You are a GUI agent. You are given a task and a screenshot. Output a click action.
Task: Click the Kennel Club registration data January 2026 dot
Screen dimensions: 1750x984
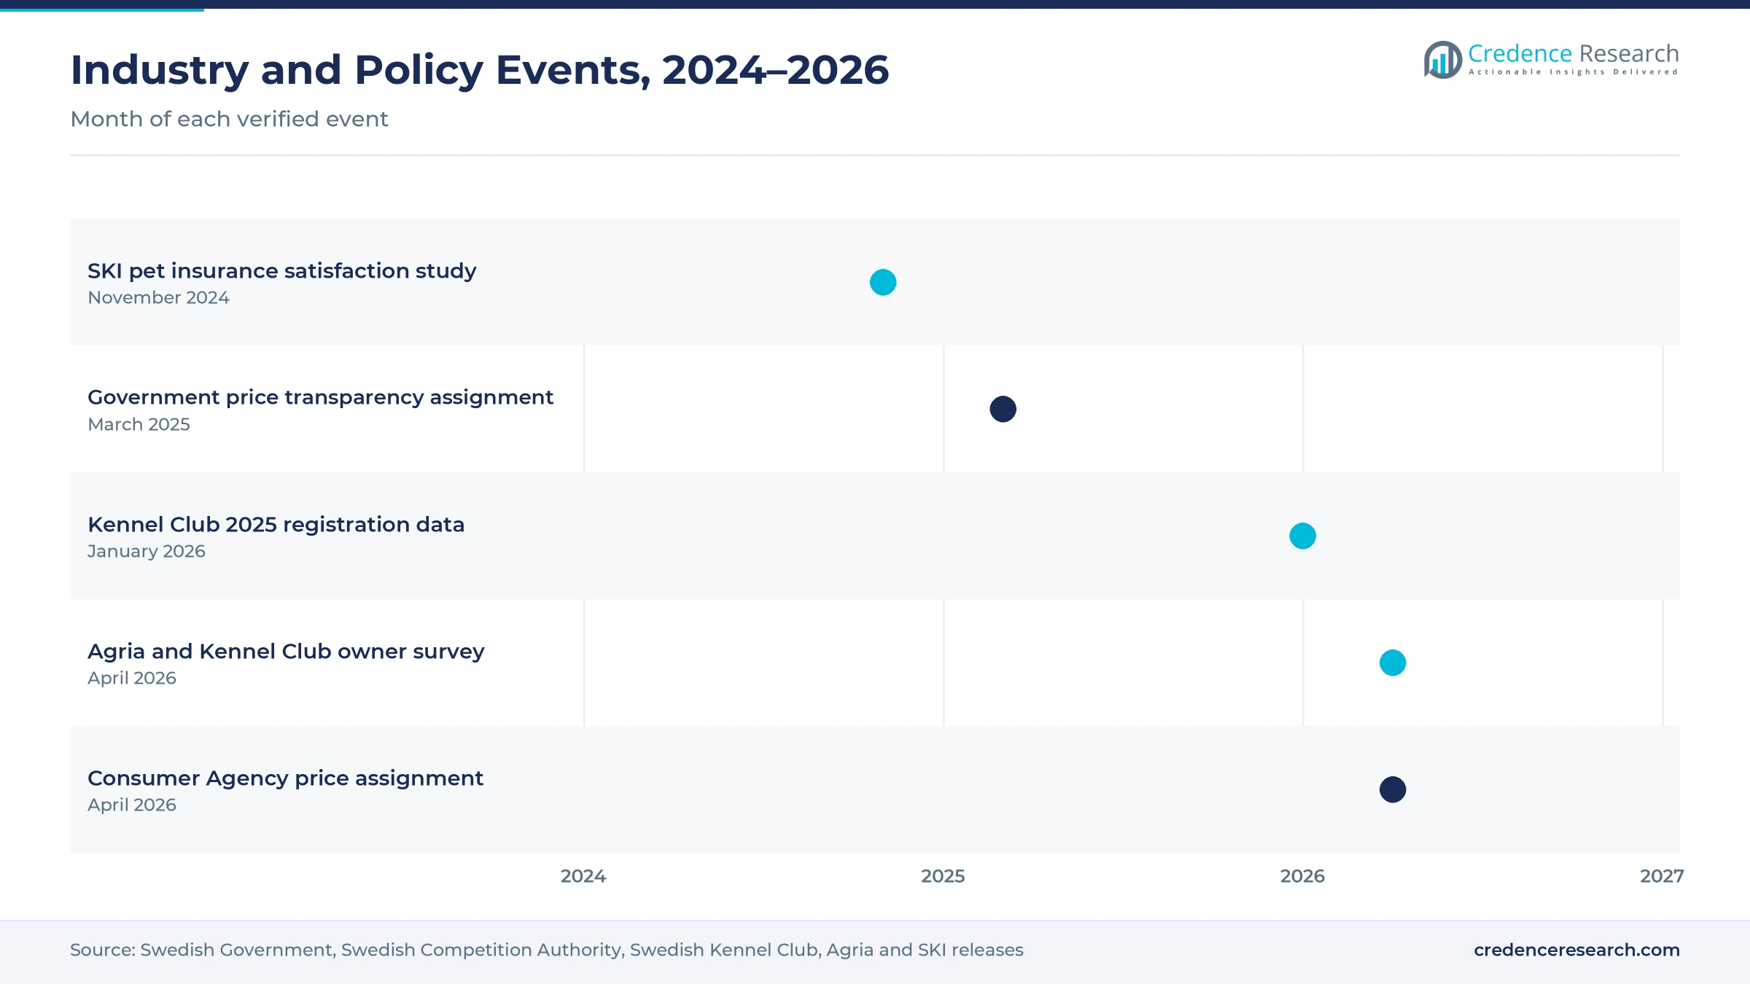(x=1302, y=536)
